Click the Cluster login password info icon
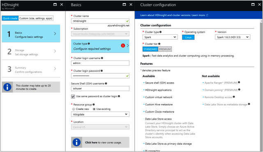This screenshot has width=263, height=152. 102,71
